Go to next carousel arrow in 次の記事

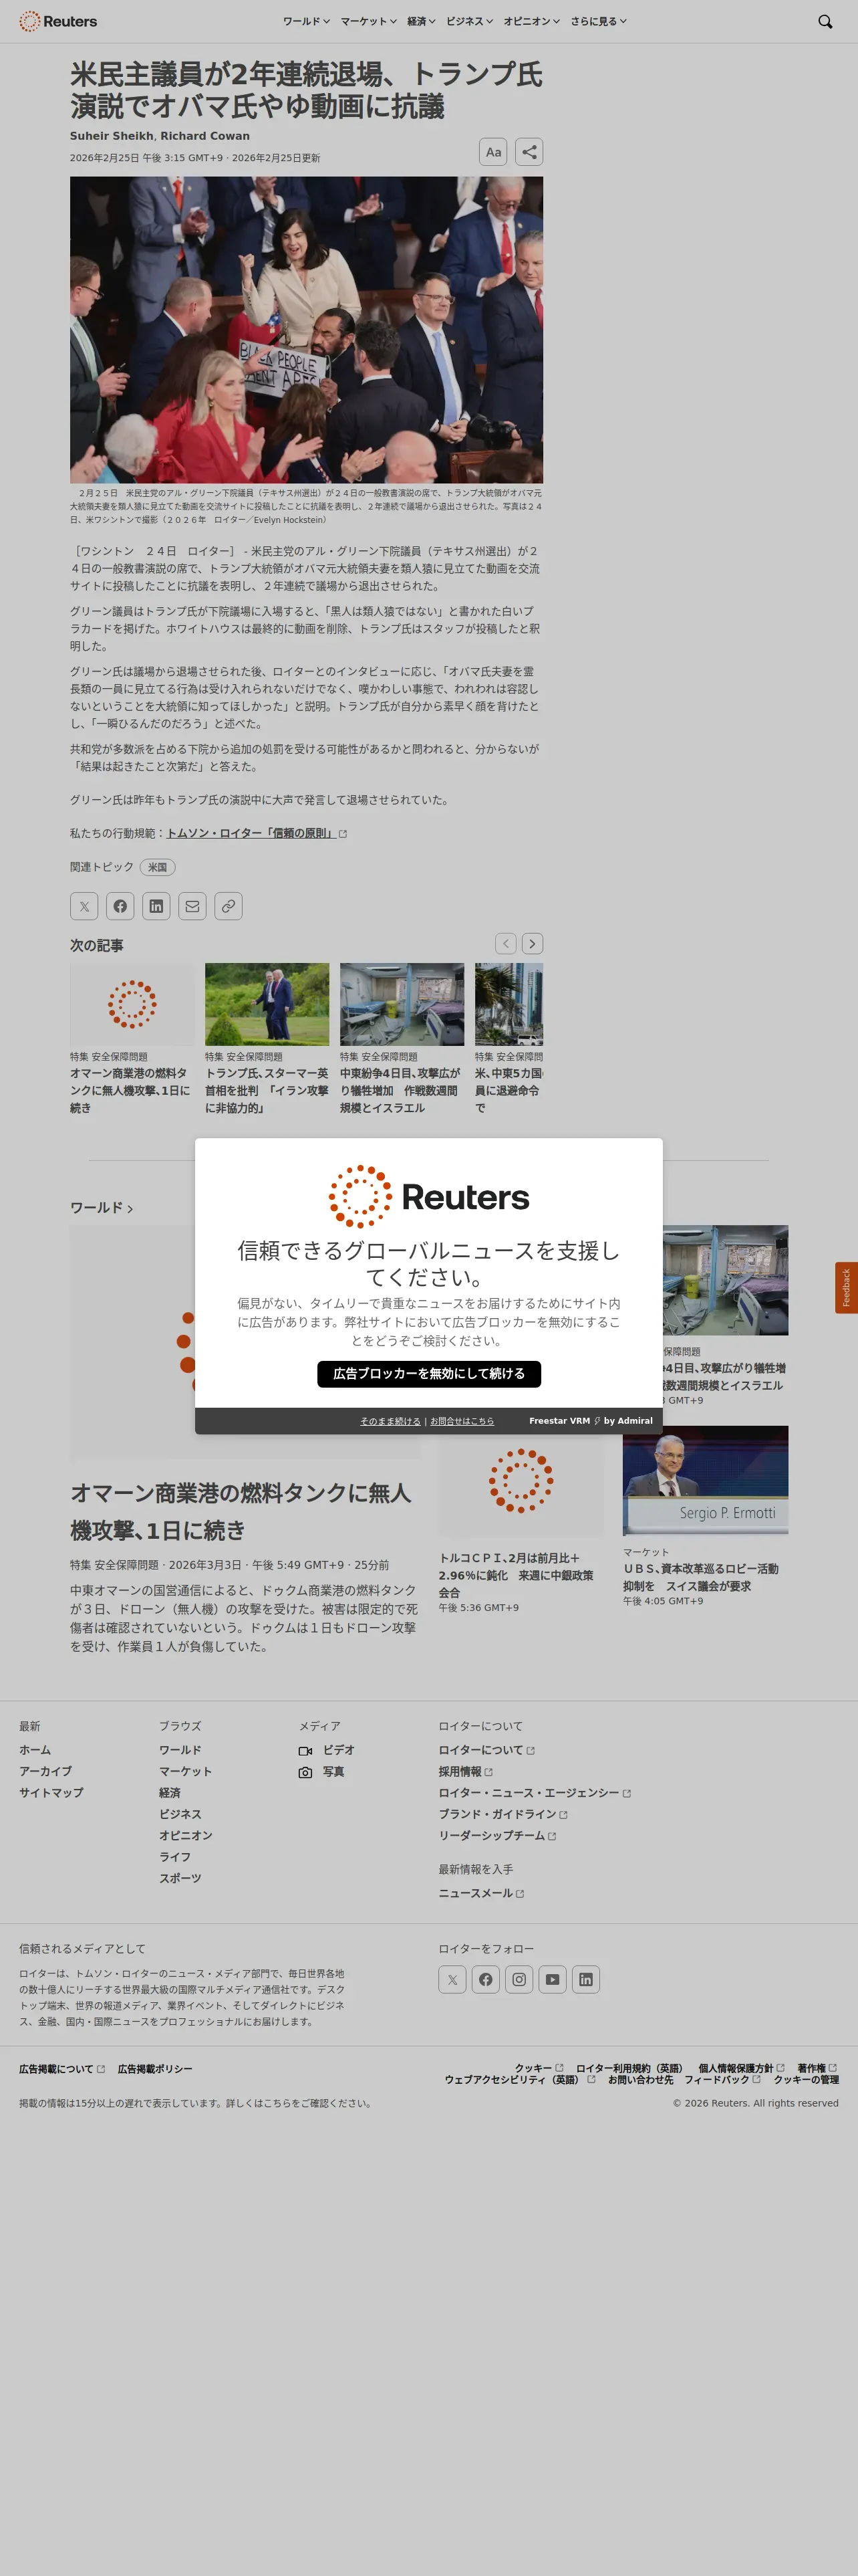(x=533, y=944)
